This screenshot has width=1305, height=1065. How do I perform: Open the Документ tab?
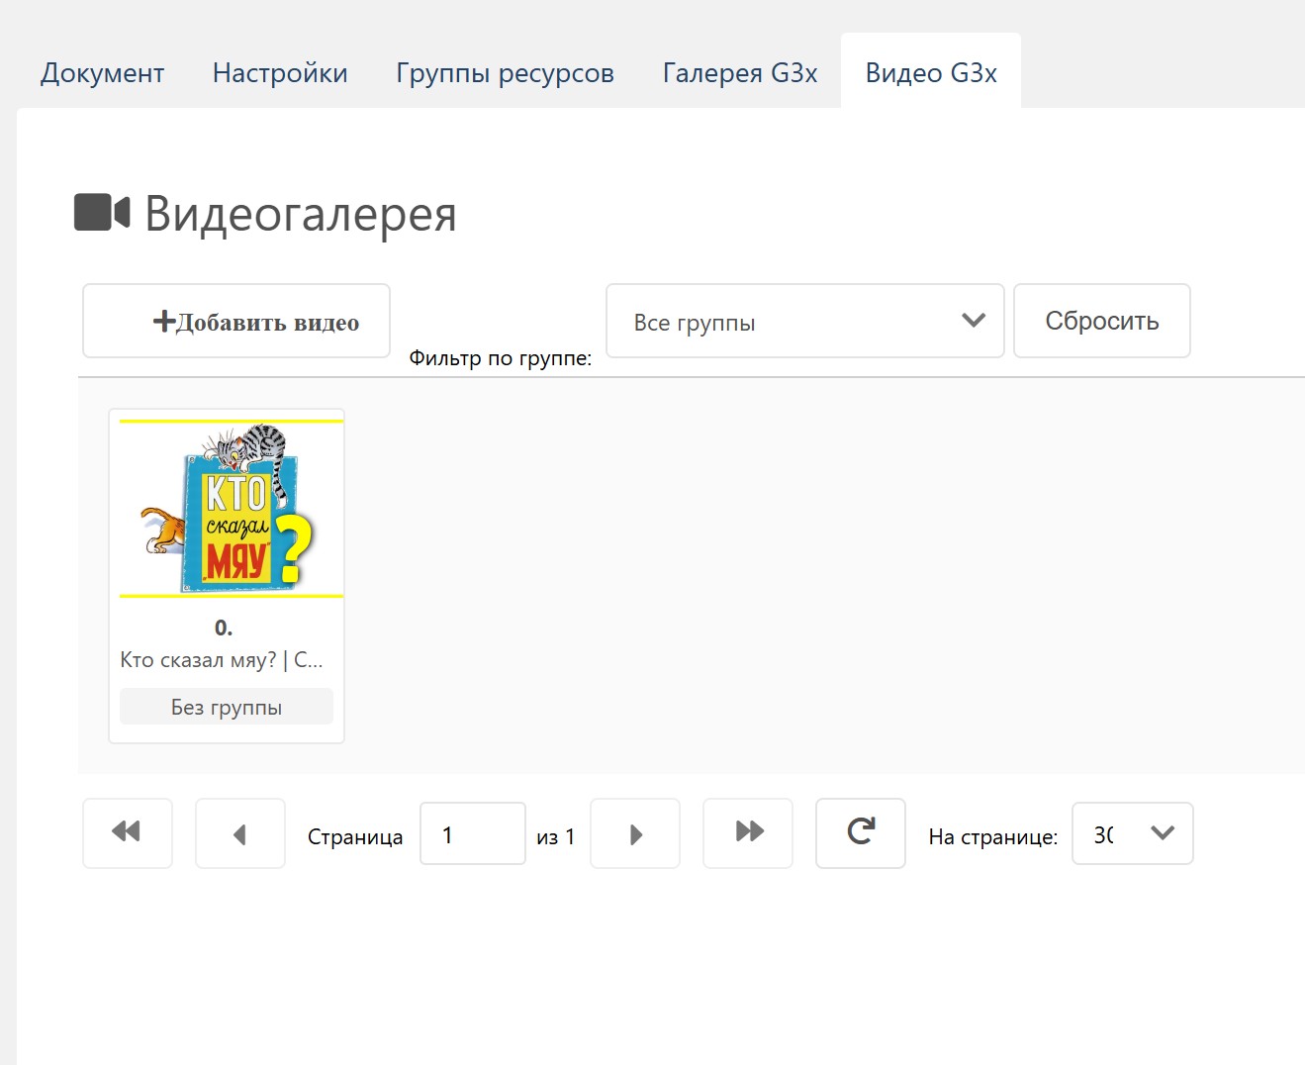coord(102,73)
